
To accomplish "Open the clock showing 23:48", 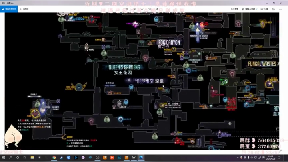I will 270,158.
